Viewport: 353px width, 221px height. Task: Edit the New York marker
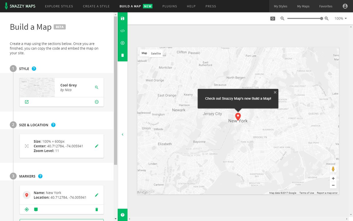pyautogui.click(x=97, y=195)
